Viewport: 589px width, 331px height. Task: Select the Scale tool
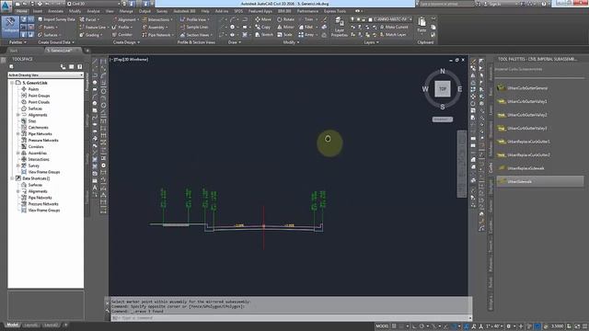click(x=284, y=35)
